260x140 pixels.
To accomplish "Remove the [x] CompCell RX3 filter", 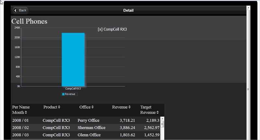I will (x=100, y=29).
